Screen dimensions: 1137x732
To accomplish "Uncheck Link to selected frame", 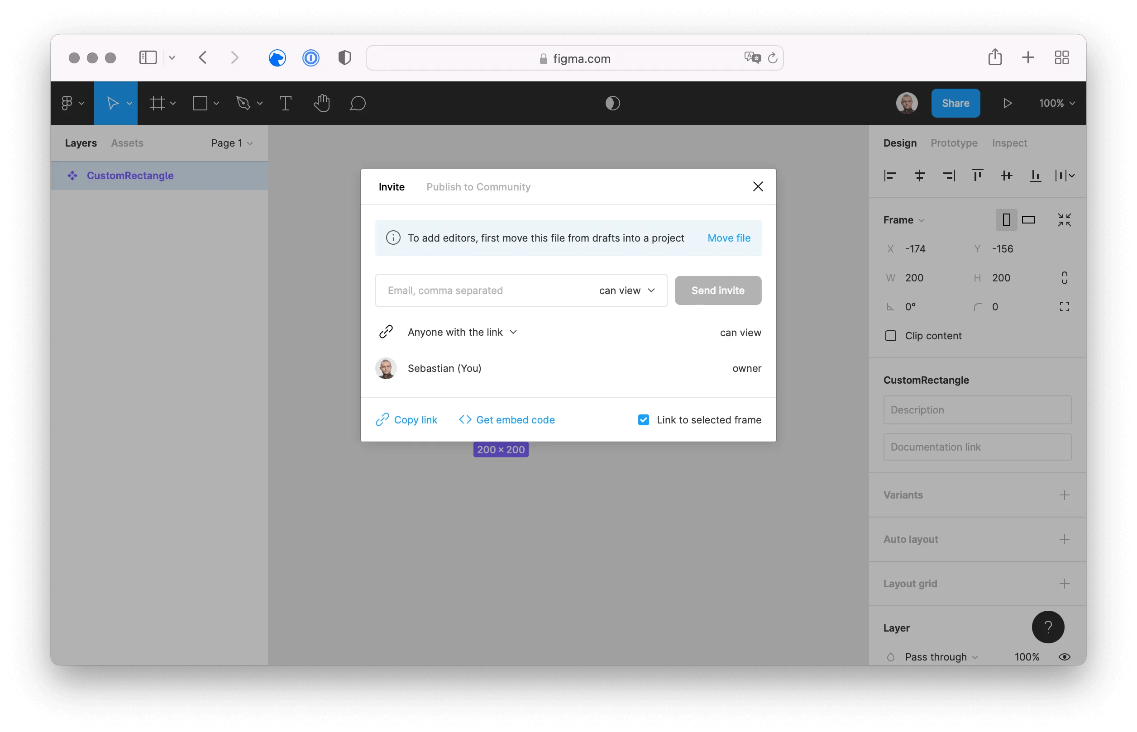I will pyautogui.click(x=643, y=420).
